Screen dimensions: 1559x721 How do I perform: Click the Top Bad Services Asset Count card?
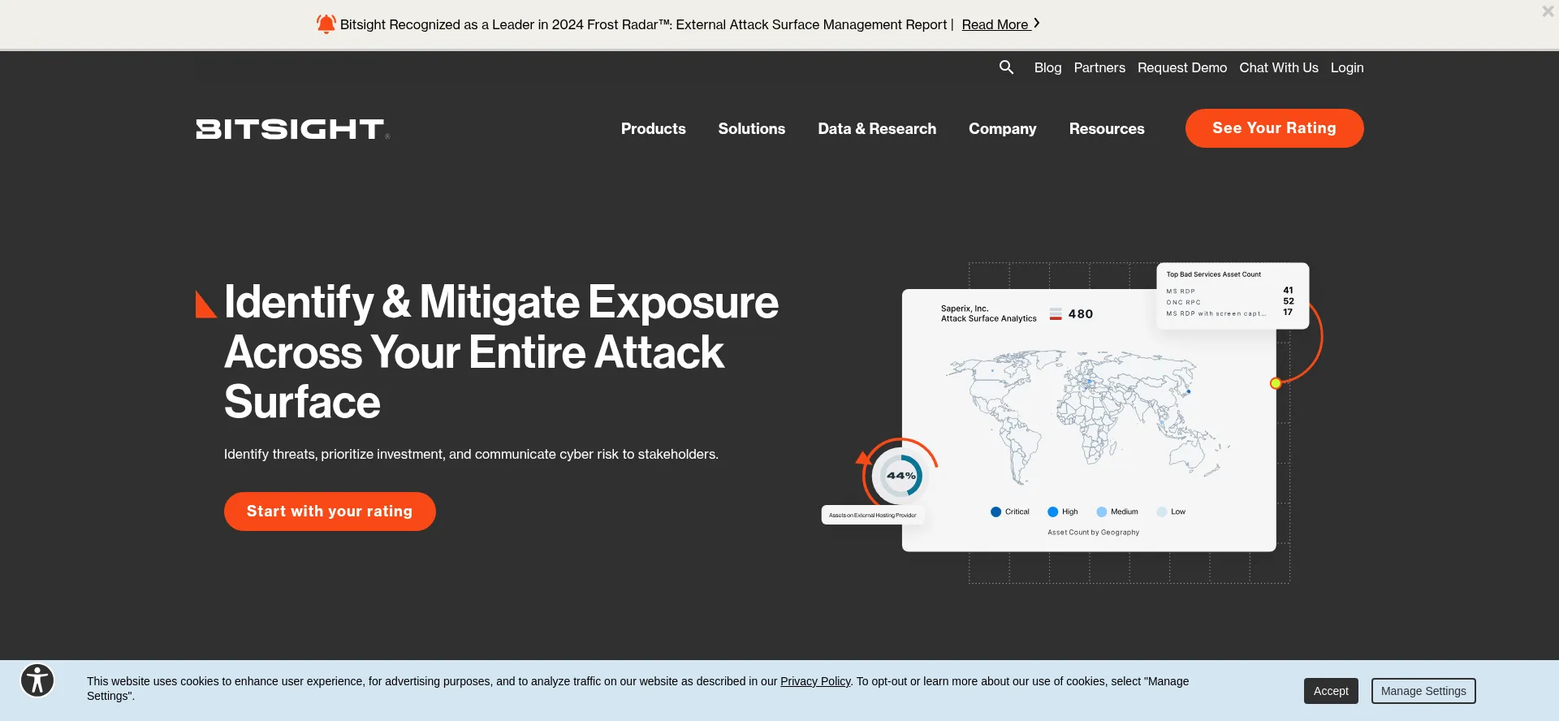[1233, 296]
